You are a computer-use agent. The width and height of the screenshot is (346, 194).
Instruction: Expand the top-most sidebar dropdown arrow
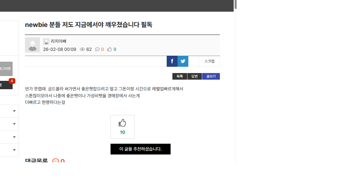(14, 111)
